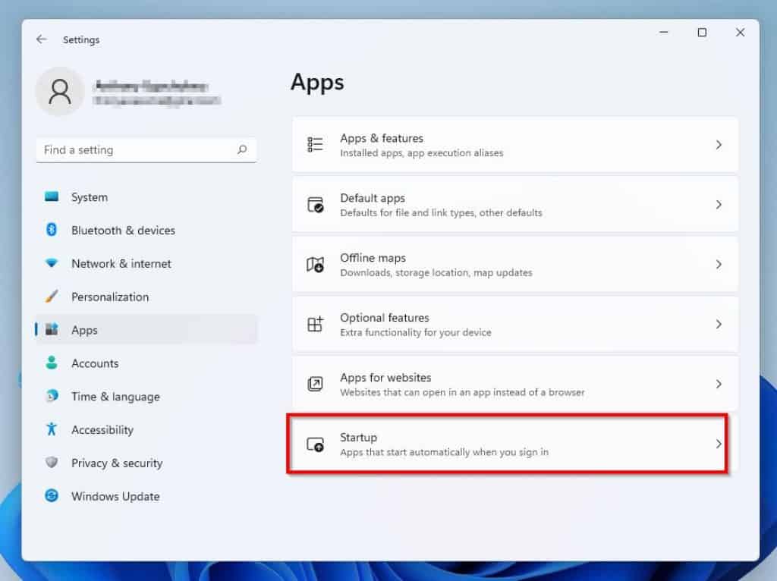Screen dimensions: 777x581
Task: Click the System monitor icon
Action: pyautogui.click(x=52, y=196)
